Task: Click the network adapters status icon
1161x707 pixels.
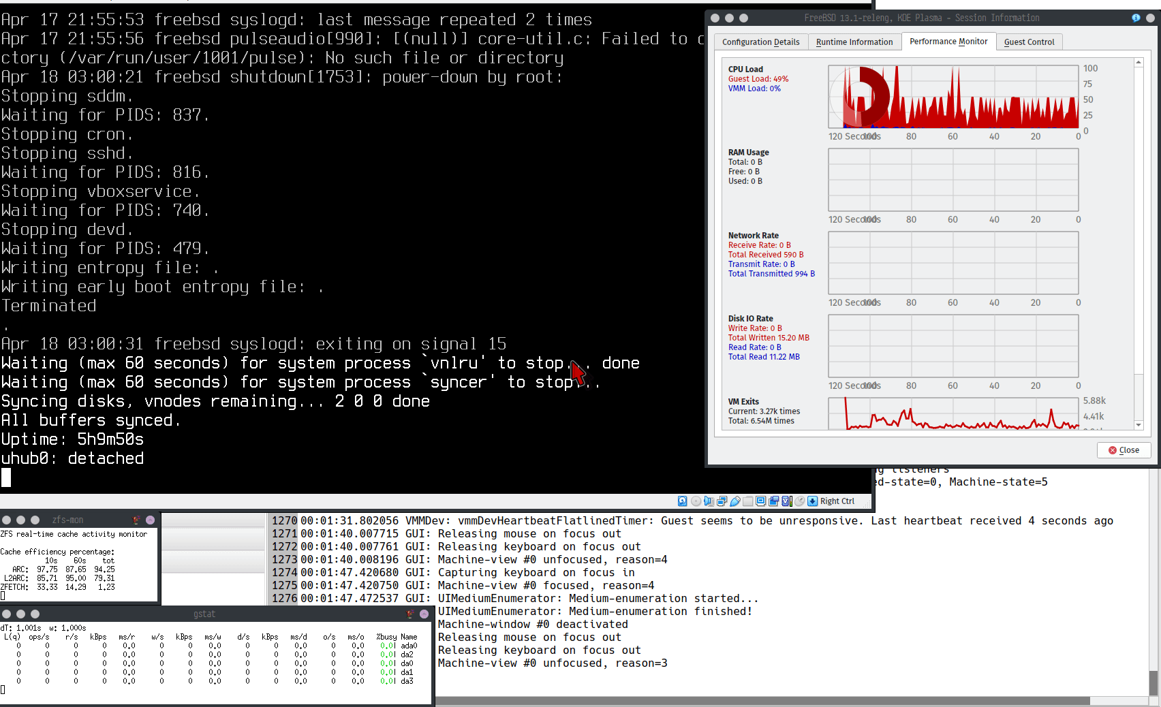Action: (x=722, y=501)
